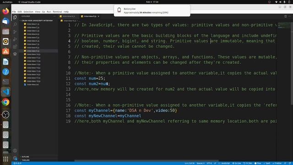
Task: Click line number 17 in the gutter
Action: coord(68,110)
